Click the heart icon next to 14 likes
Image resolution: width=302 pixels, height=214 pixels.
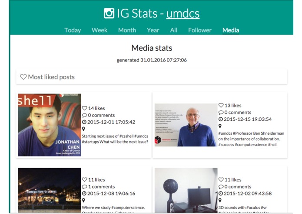(x=84, y=108)
